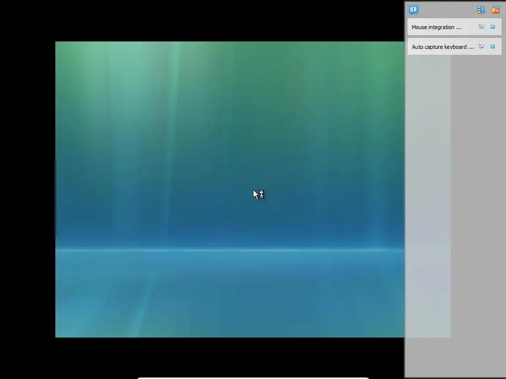Screen dimensions: 506x379
Task: Click the notification sort order icon
Action: 481,10
